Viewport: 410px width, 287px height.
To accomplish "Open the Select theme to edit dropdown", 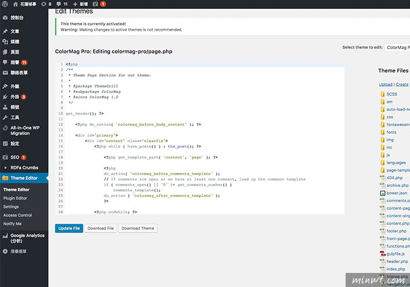I will click(x=398, y=47).
